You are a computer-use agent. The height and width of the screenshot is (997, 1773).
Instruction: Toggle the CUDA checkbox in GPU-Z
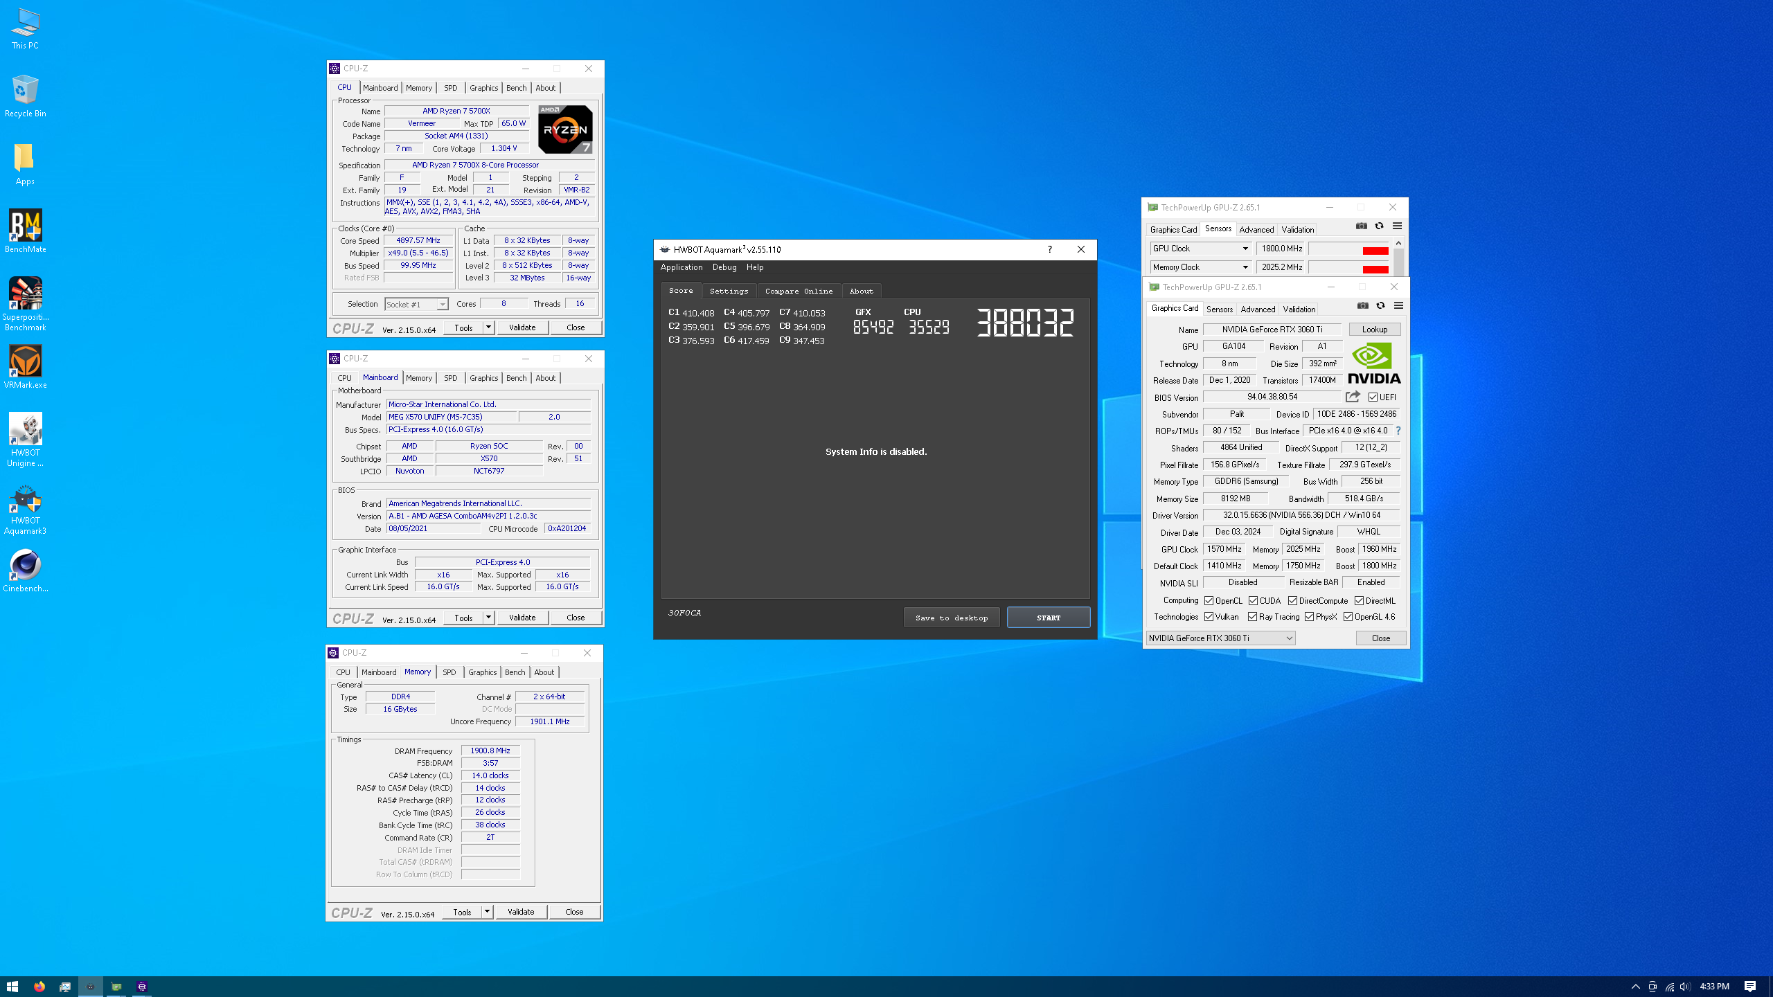pos(1253,601)
